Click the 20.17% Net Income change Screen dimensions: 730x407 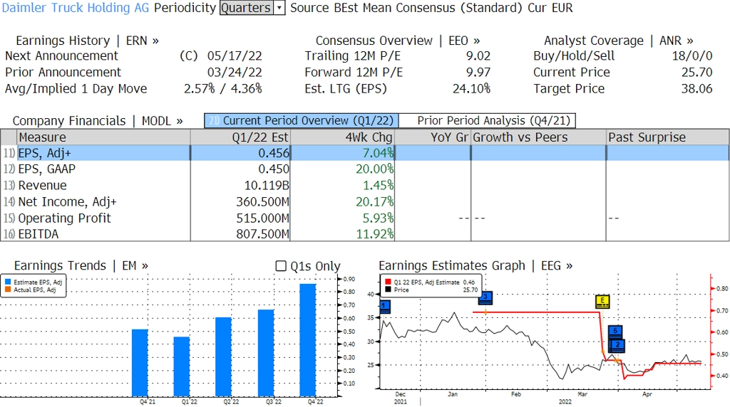pos(375,201)
